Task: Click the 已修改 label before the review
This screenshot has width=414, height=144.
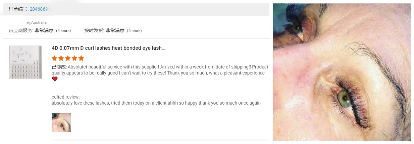Action: 59,67
